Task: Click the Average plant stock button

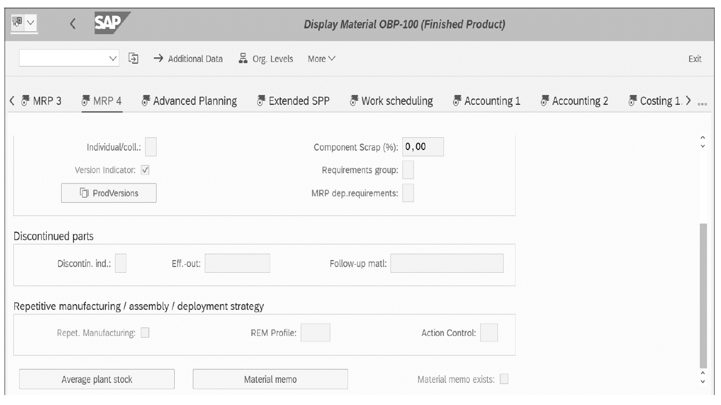Action: coord(97,379)
